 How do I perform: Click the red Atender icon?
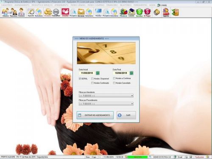tap(65, 12)
